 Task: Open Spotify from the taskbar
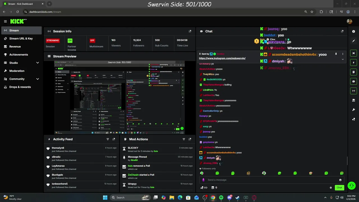click(221, 198)
